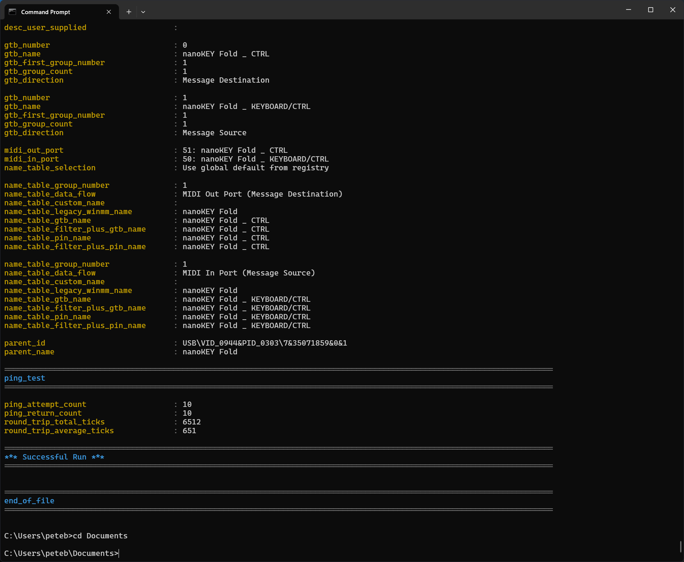Click the parent_id USB device path value
Screen dimensions: 684x562
(265, 343)
